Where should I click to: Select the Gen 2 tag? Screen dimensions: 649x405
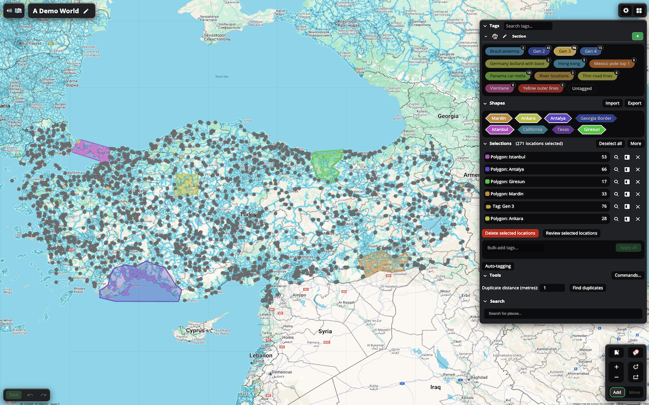[x=539, y=51]
